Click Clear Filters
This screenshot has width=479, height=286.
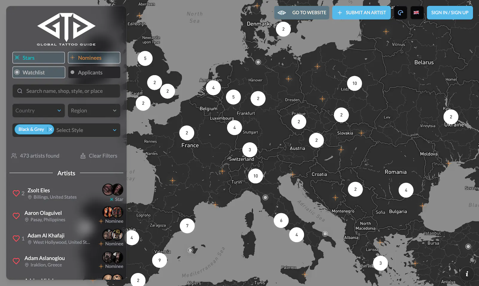(x=99, y=156)
